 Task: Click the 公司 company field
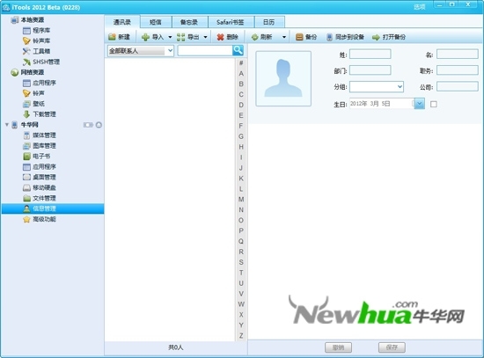(x=458, y=87)
